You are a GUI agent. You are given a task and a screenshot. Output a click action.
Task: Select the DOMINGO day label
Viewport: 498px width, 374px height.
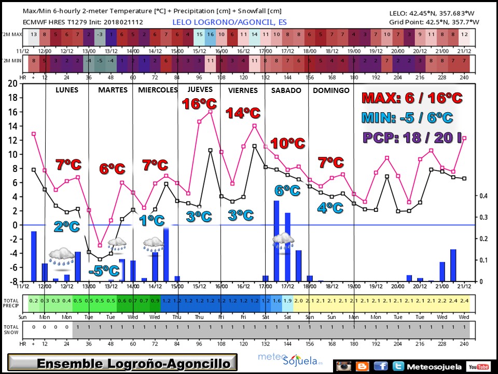pos(331,90)
